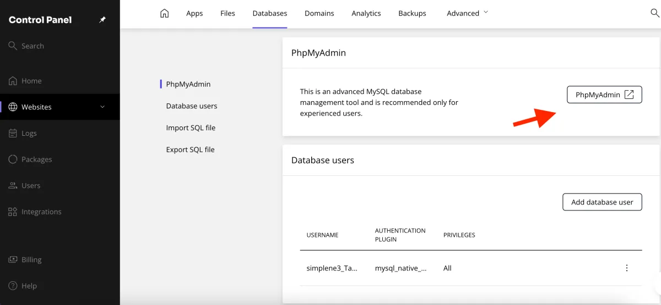Click the AUTHENTICATION PLUGIN column header

coord(400,235)
